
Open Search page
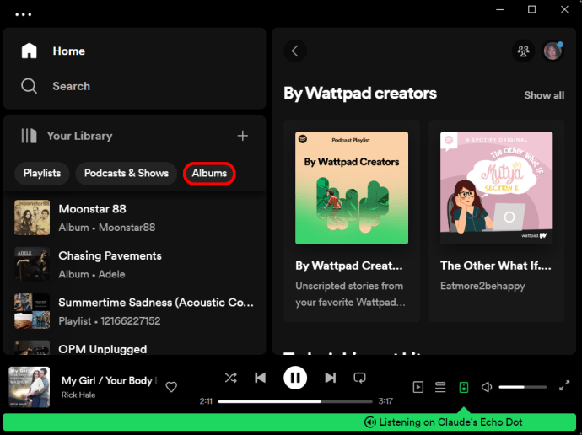pos(71,86)
